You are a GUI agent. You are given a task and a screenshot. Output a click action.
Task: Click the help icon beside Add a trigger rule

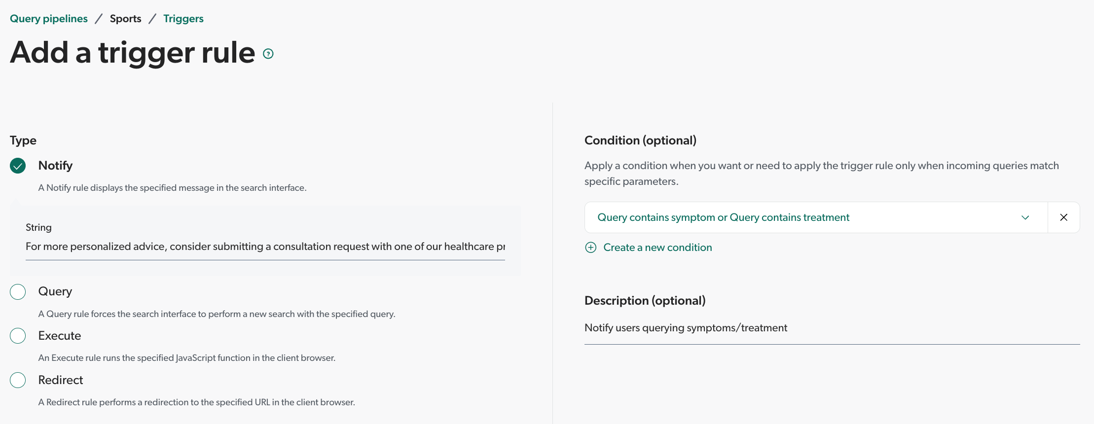coord(268,54)
